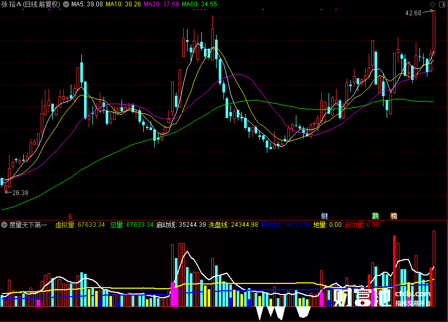Image resolution: width=448 pixels, height=322 pixels.
Task: Expand the 度量天下第一 indicator dropdown
Action: [x=4, y=225]
